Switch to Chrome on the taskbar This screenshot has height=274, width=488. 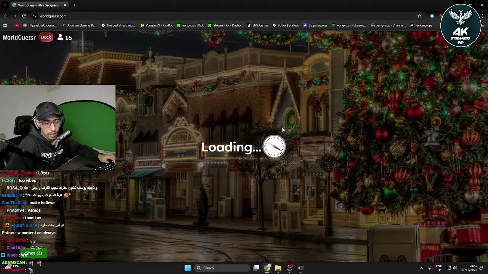pos(267,268)
